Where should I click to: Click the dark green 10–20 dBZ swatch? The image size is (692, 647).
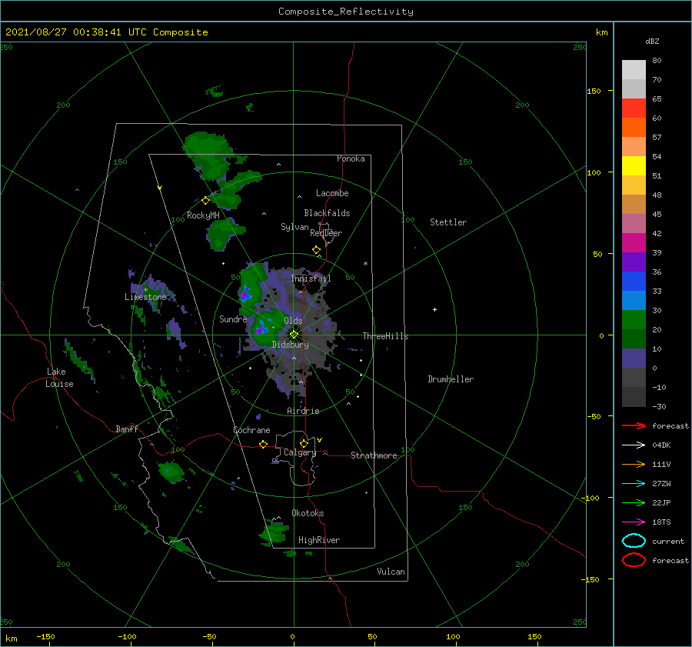[x=634, y=339]
